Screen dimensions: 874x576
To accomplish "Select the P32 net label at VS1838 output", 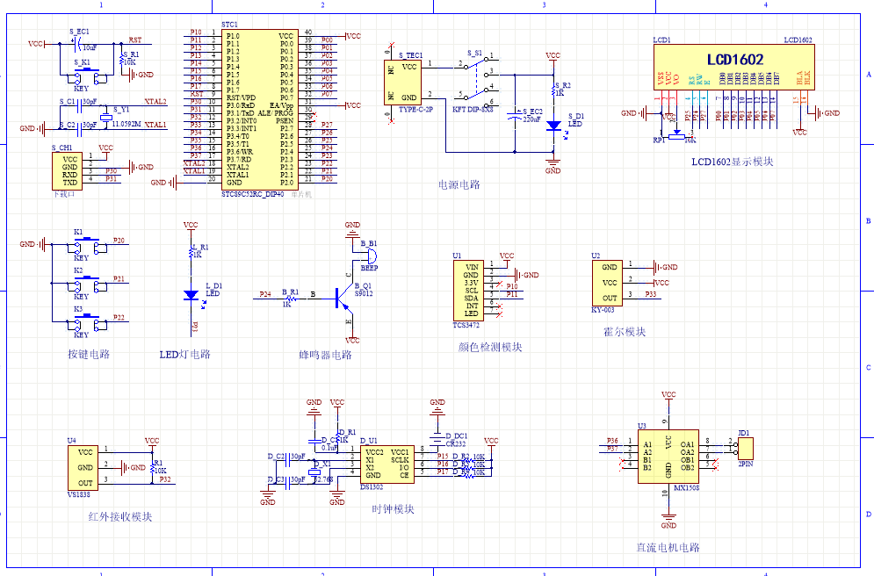I will (165, 479).
